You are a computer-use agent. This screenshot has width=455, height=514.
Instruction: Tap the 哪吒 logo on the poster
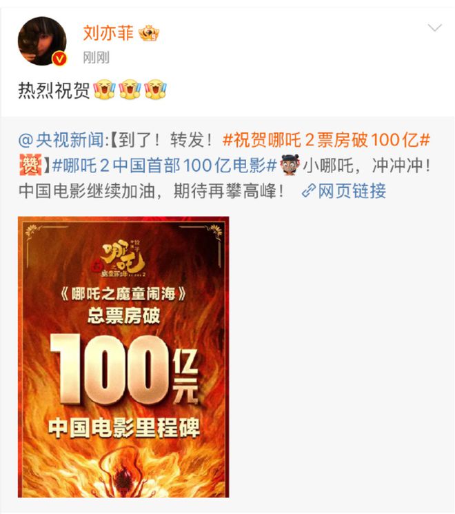(x=123, y=259)
